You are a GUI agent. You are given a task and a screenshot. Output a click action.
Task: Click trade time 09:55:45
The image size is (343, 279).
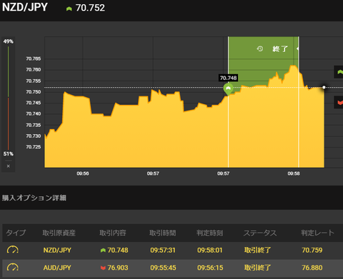coord(163,268)
